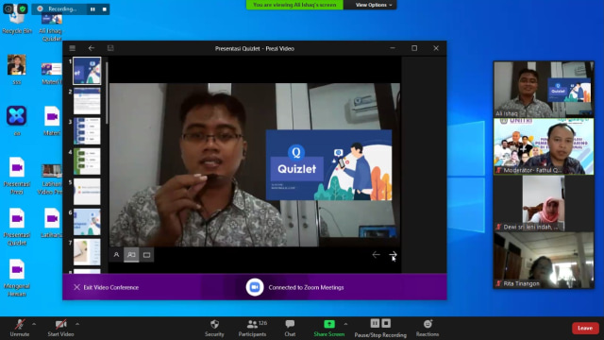Click the save icon in Prezi title bar
The image size is (604, 340).
(110, 48)
